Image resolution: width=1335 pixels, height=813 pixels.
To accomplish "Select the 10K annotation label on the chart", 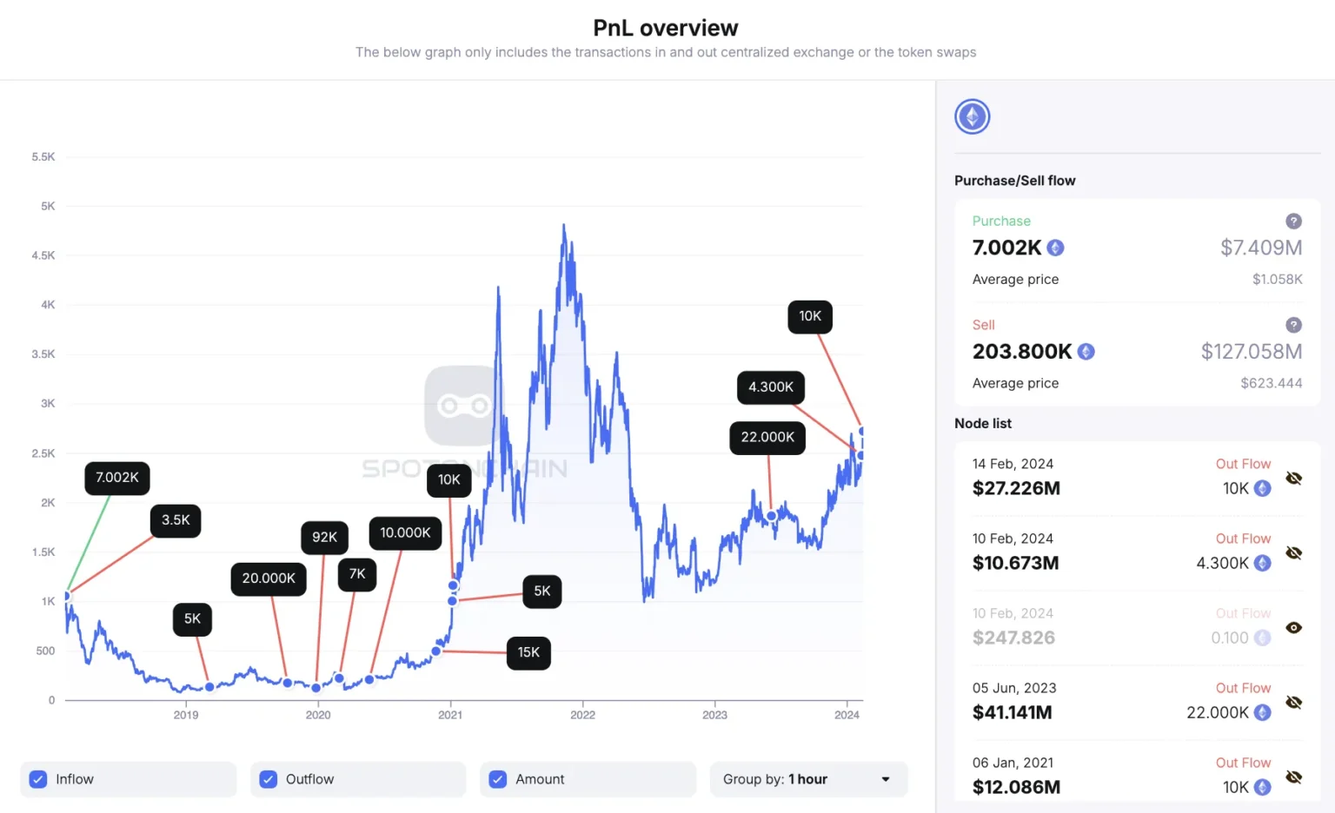I will [x=809, y=316].
